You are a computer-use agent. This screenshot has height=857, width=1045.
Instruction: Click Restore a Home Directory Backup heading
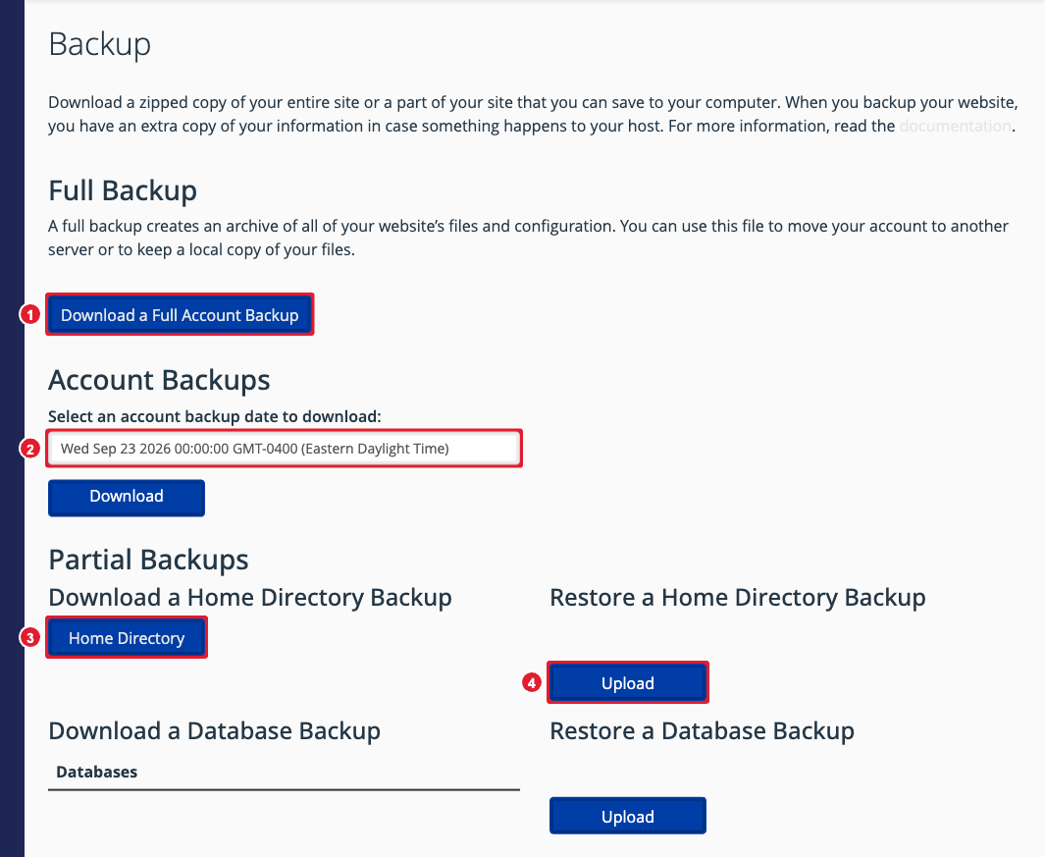(738, 598)
